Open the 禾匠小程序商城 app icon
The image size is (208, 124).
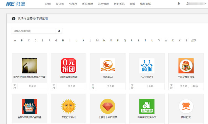pos(186,66)
